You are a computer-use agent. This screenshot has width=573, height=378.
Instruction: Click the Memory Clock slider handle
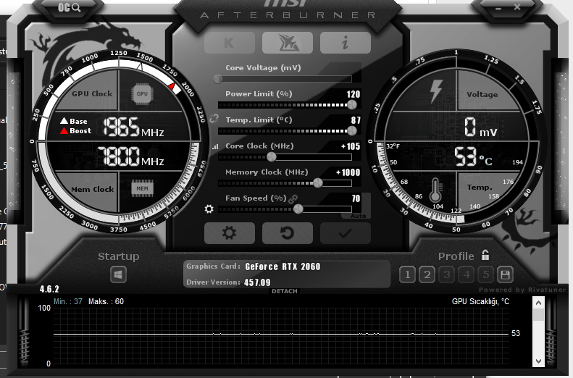pos(317,183)
